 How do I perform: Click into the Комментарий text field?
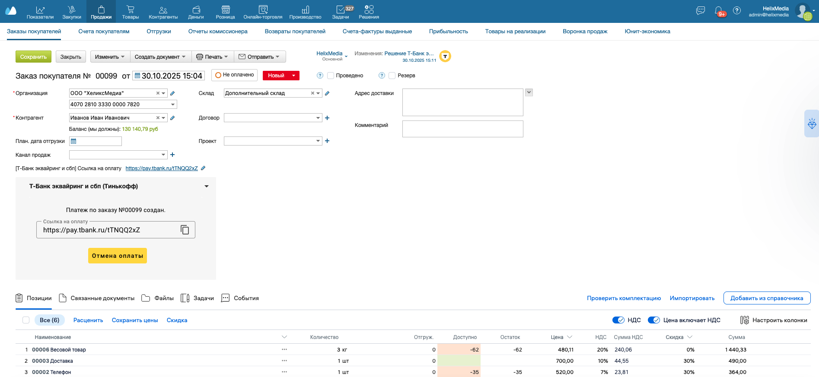462,129
